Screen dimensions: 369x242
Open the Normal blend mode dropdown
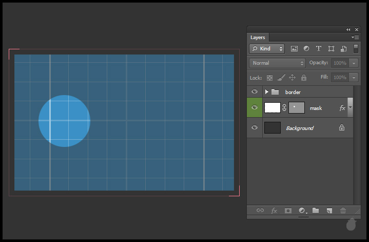[x=277, y=63]
